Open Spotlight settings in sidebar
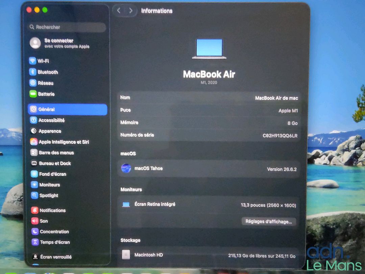Image resolution: width=365 pixels, height=274 pixels. [45, 195]
